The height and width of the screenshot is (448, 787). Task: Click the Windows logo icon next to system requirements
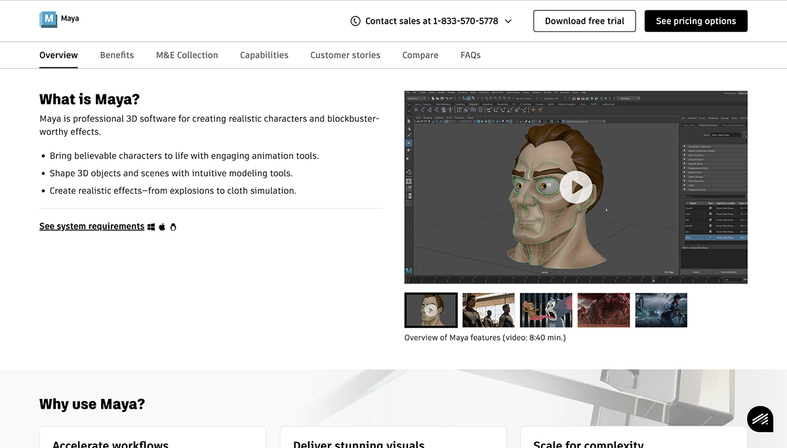tap(151, 227)
